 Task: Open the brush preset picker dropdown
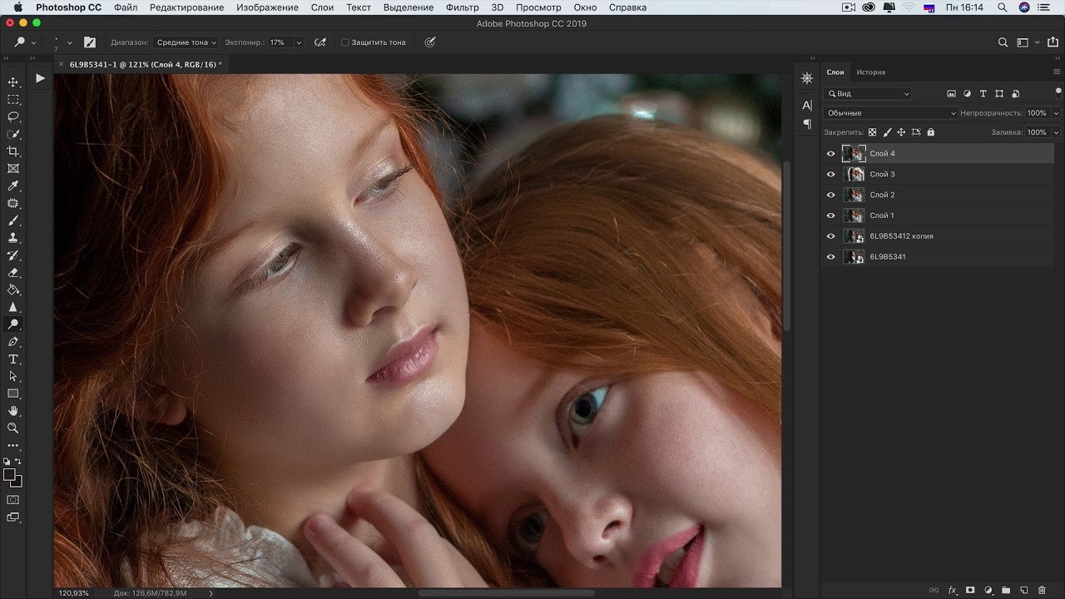click(x=69, y=42)
